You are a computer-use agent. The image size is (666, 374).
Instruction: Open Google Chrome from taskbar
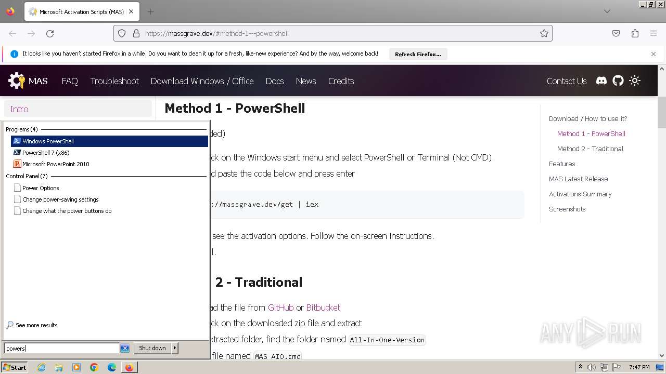coord(94,367)
